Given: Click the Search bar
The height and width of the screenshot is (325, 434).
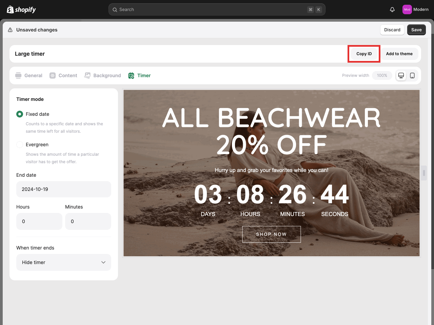Looking at the screenshot, I should 217,9.
